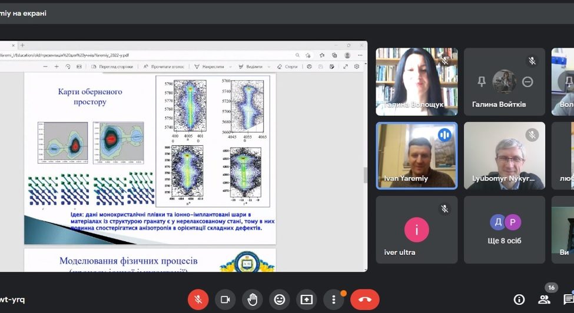Open more options three-dot menu

(x=333, y=299)
